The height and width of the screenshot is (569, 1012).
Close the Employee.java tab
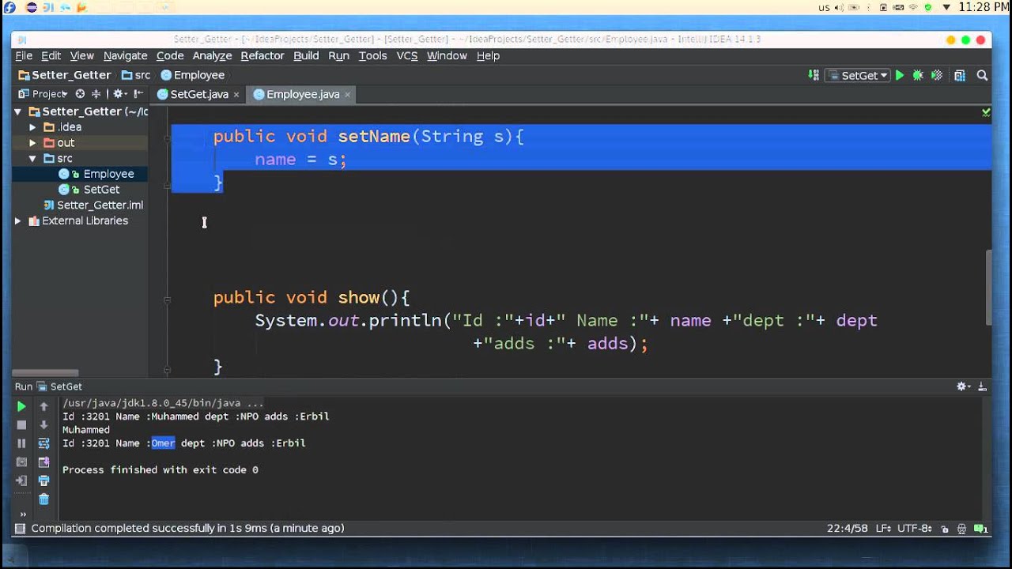[347, 95]
